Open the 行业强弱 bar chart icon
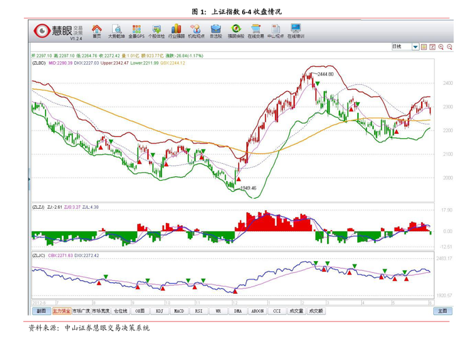 click(176, 31)
